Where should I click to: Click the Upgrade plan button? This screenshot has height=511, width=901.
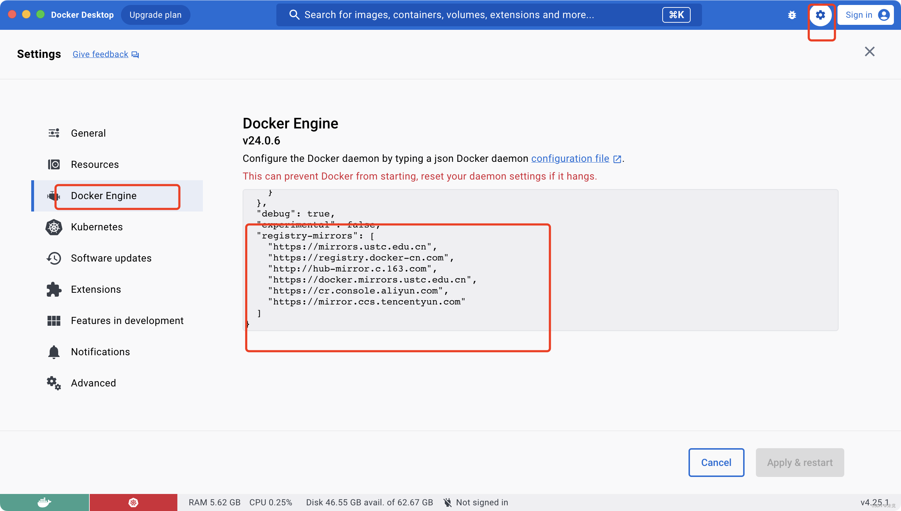point(155,15)
